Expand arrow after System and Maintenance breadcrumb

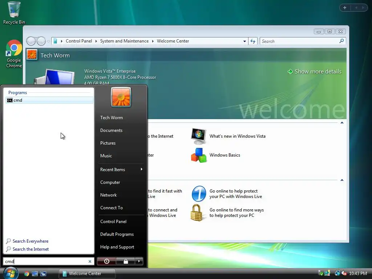[x=153, y=41]
